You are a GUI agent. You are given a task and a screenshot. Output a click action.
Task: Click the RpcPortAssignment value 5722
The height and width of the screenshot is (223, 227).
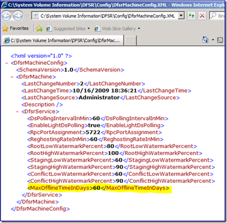[93, 132]
